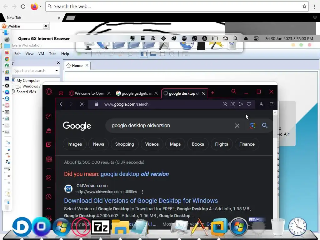This screenshot has width=320, height=240.
Task: Expand the tab list chevron at top right
Action: [x=315, y=17]
